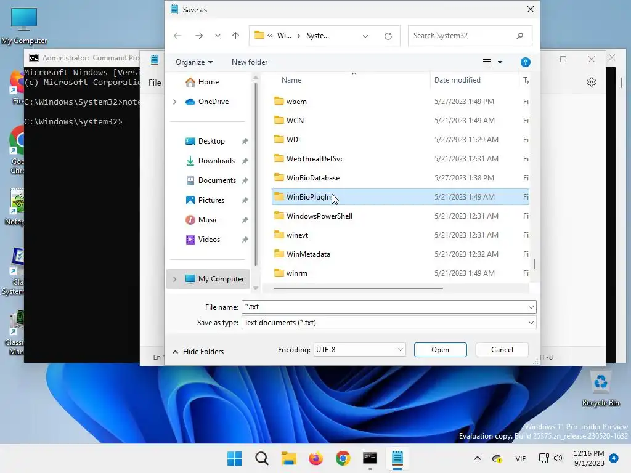This screenshot has height=473, width=631.
Task: Launch Firefox from taskbar
Action: (x=316, y=458)
